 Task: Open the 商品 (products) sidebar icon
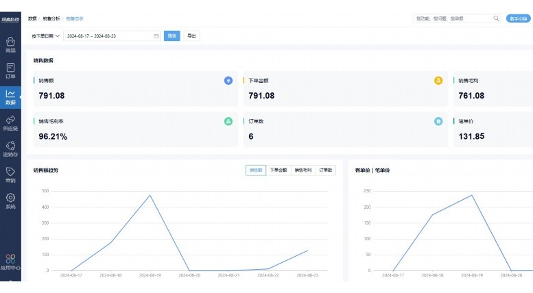(x=10, y=44)
